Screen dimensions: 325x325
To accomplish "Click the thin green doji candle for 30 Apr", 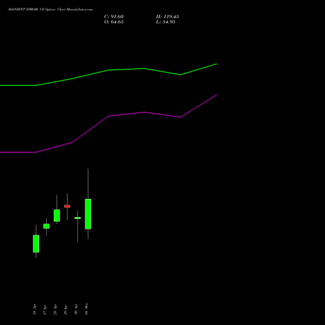I will [77, 218].
